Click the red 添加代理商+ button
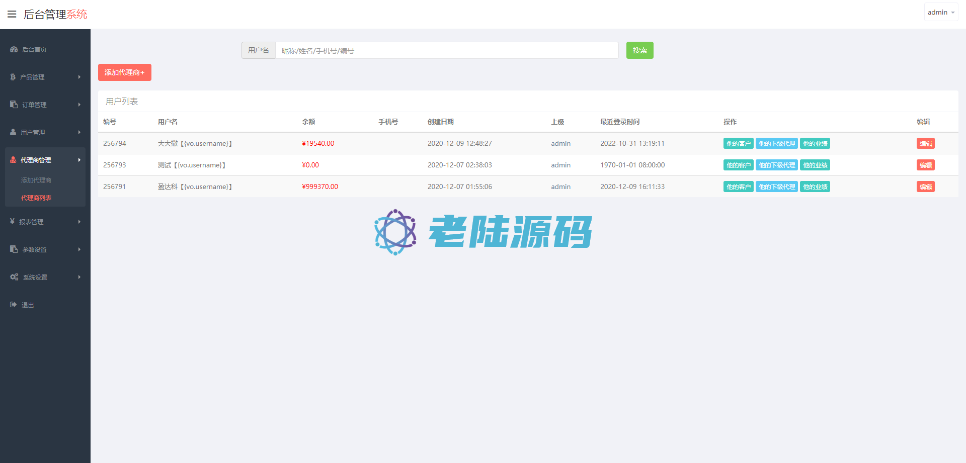966x463 pixels. point(124,72)
